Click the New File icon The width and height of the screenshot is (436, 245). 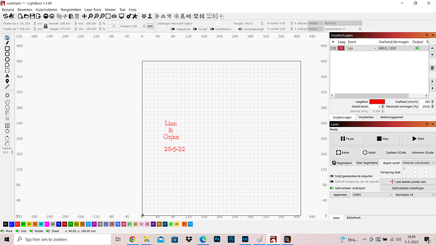click(x=20, y=16)
